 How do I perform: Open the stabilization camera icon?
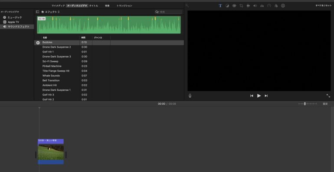[x=248, y=6]
